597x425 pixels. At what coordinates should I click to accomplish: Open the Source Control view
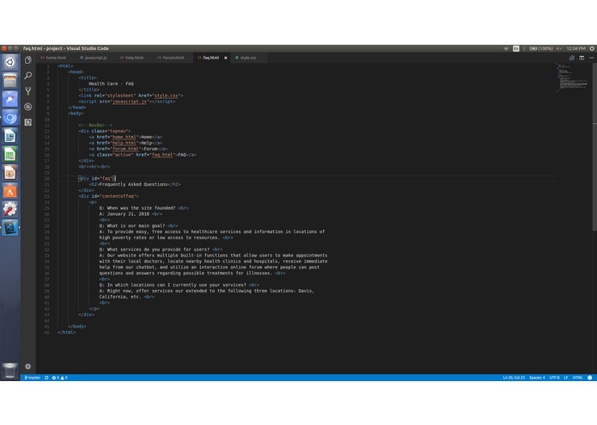pyautogui.click(x=27, y=91)
